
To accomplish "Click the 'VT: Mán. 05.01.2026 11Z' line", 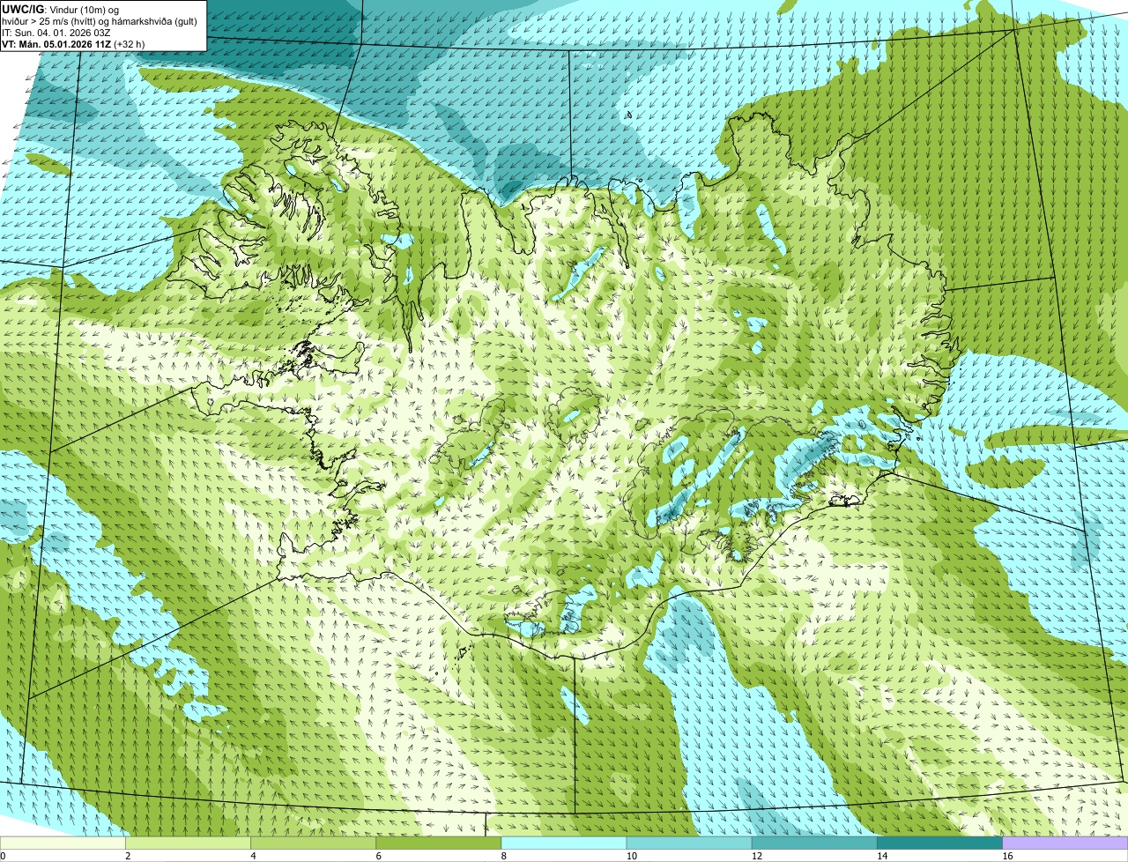I will click(56, 43).
